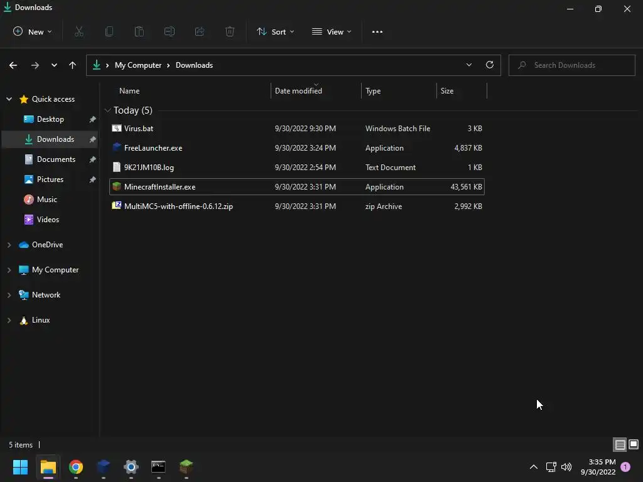
Task: Click the Text Document type cell
Action: [x=391, y=167]
